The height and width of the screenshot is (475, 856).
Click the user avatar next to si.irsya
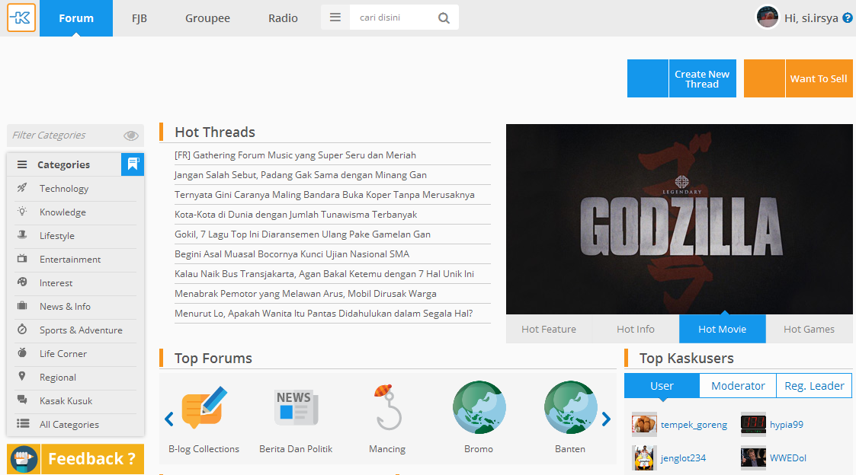[767, 18]
